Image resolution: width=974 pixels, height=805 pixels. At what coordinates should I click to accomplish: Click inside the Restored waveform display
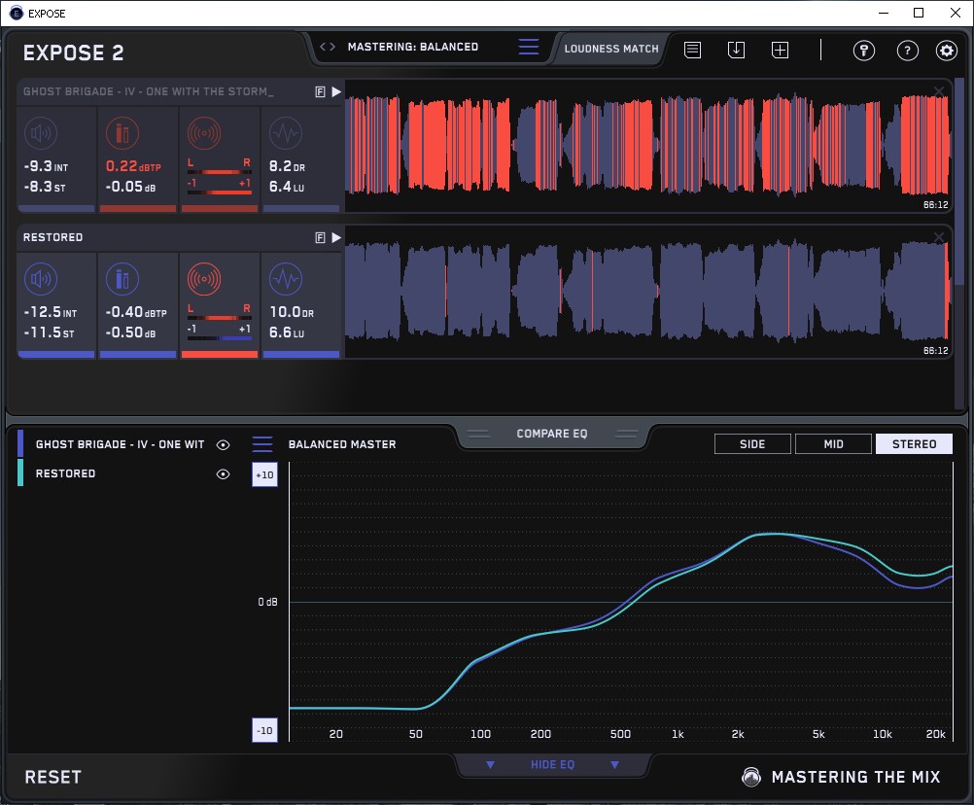[647, 292]
